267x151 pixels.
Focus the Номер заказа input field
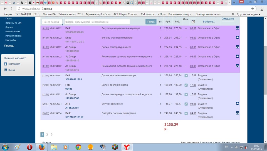tap(52, 22)
